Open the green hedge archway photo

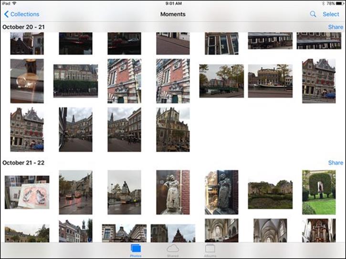click(319, 192)
